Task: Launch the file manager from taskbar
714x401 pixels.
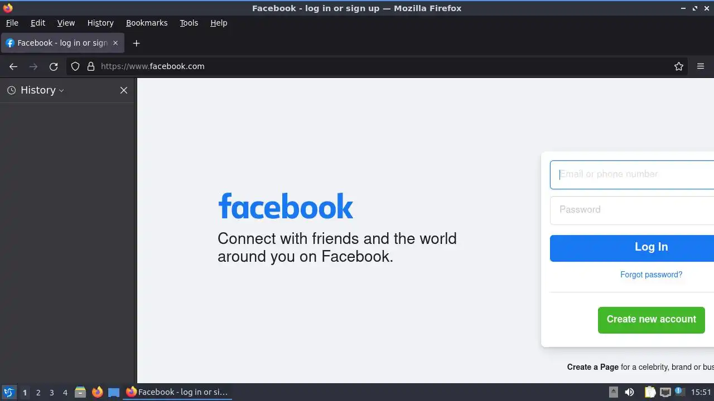Action: click(80, 392)
